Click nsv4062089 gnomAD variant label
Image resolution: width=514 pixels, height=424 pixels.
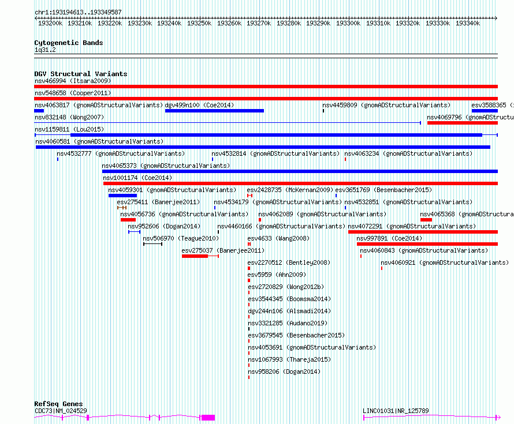(322, 214)
